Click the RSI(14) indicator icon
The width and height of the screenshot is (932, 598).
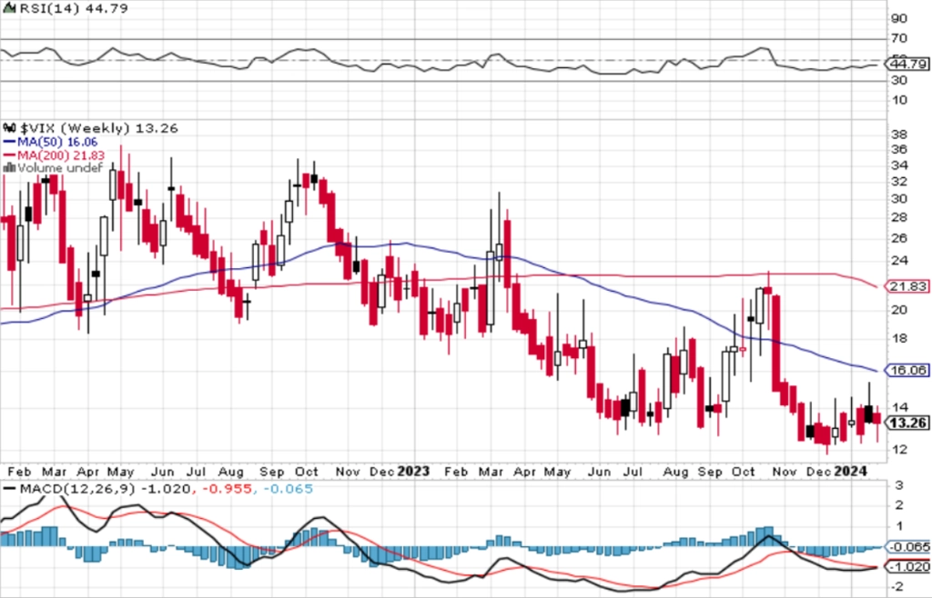[9, 8]
